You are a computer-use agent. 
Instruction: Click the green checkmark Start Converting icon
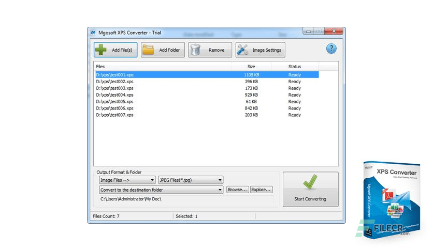[x=310, y=182]
